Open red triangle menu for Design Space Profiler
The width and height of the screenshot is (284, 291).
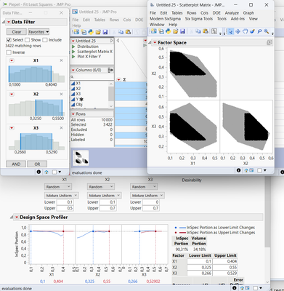(x=17, y=218)
